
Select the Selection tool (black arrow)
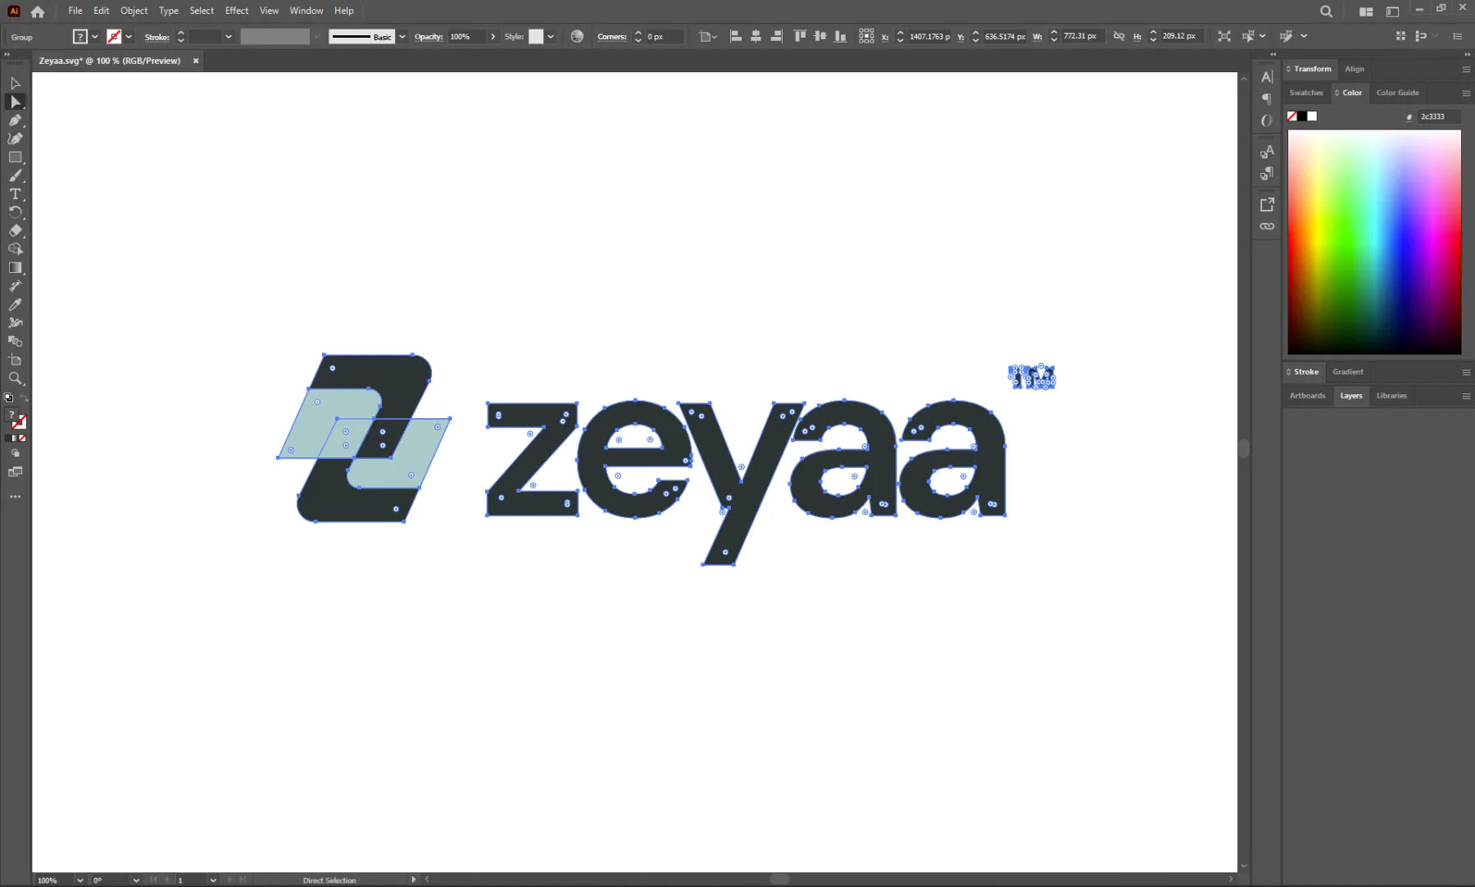click(15, 83)
